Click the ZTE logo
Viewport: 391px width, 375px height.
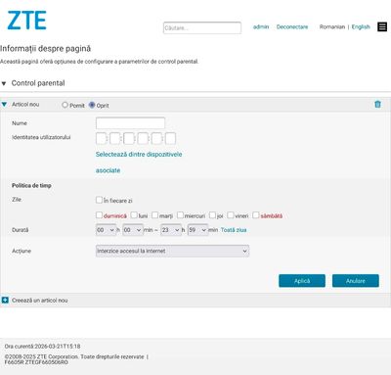click(26, 21)
